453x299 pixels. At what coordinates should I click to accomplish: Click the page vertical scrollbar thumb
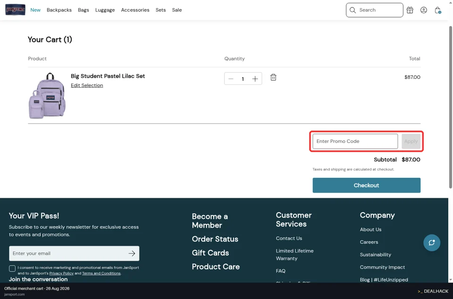point(450,107)
